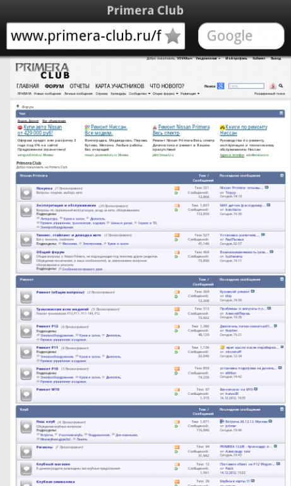
Task: Click the magnifier search icon
Action: (281, 85)
